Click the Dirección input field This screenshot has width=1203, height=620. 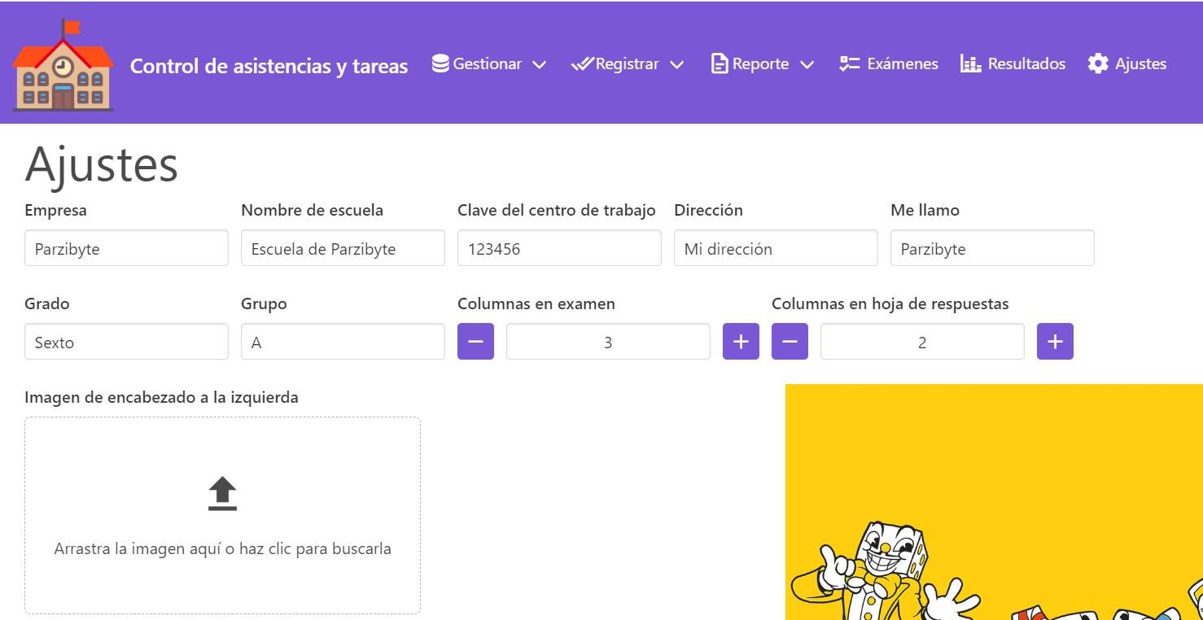[776, 248]
